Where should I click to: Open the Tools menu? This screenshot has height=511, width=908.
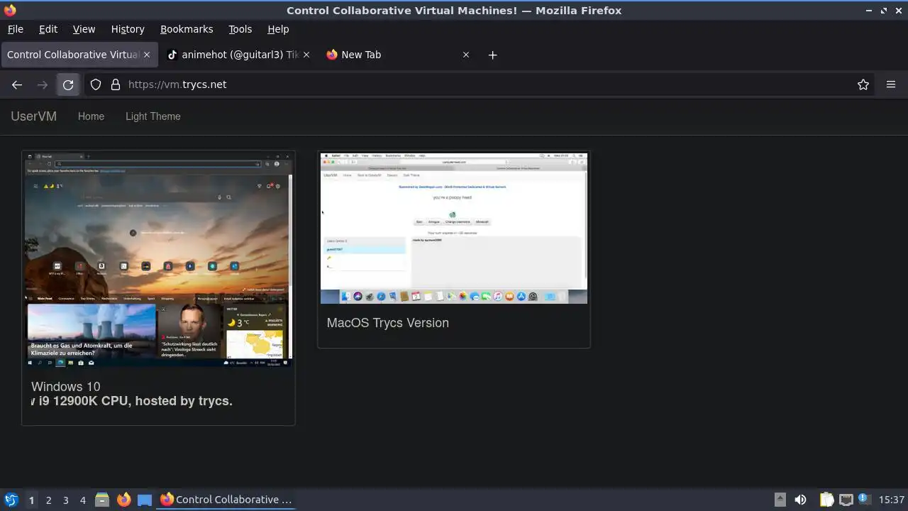point(240,29)
